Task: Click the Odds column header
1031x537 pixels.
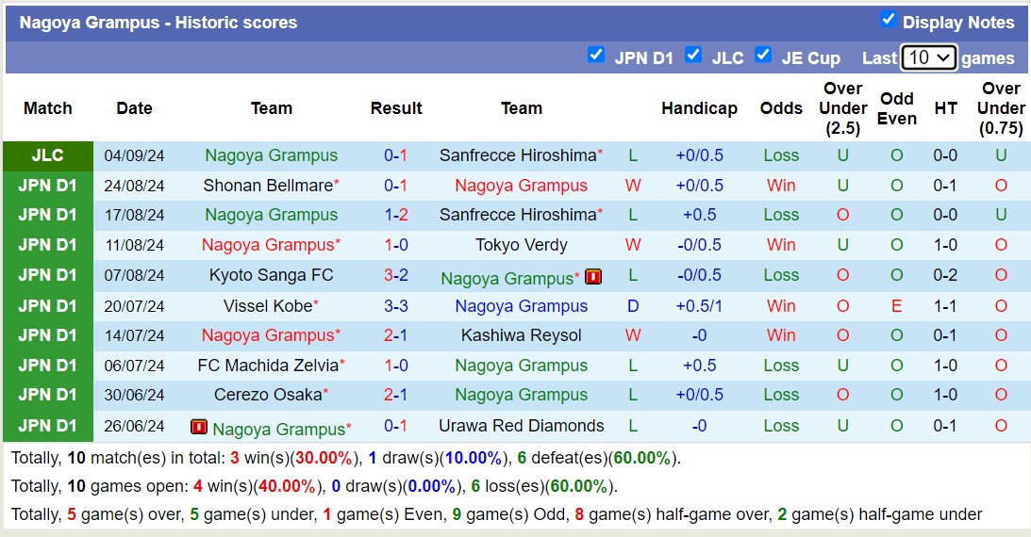Action: (x=781, y=108)
